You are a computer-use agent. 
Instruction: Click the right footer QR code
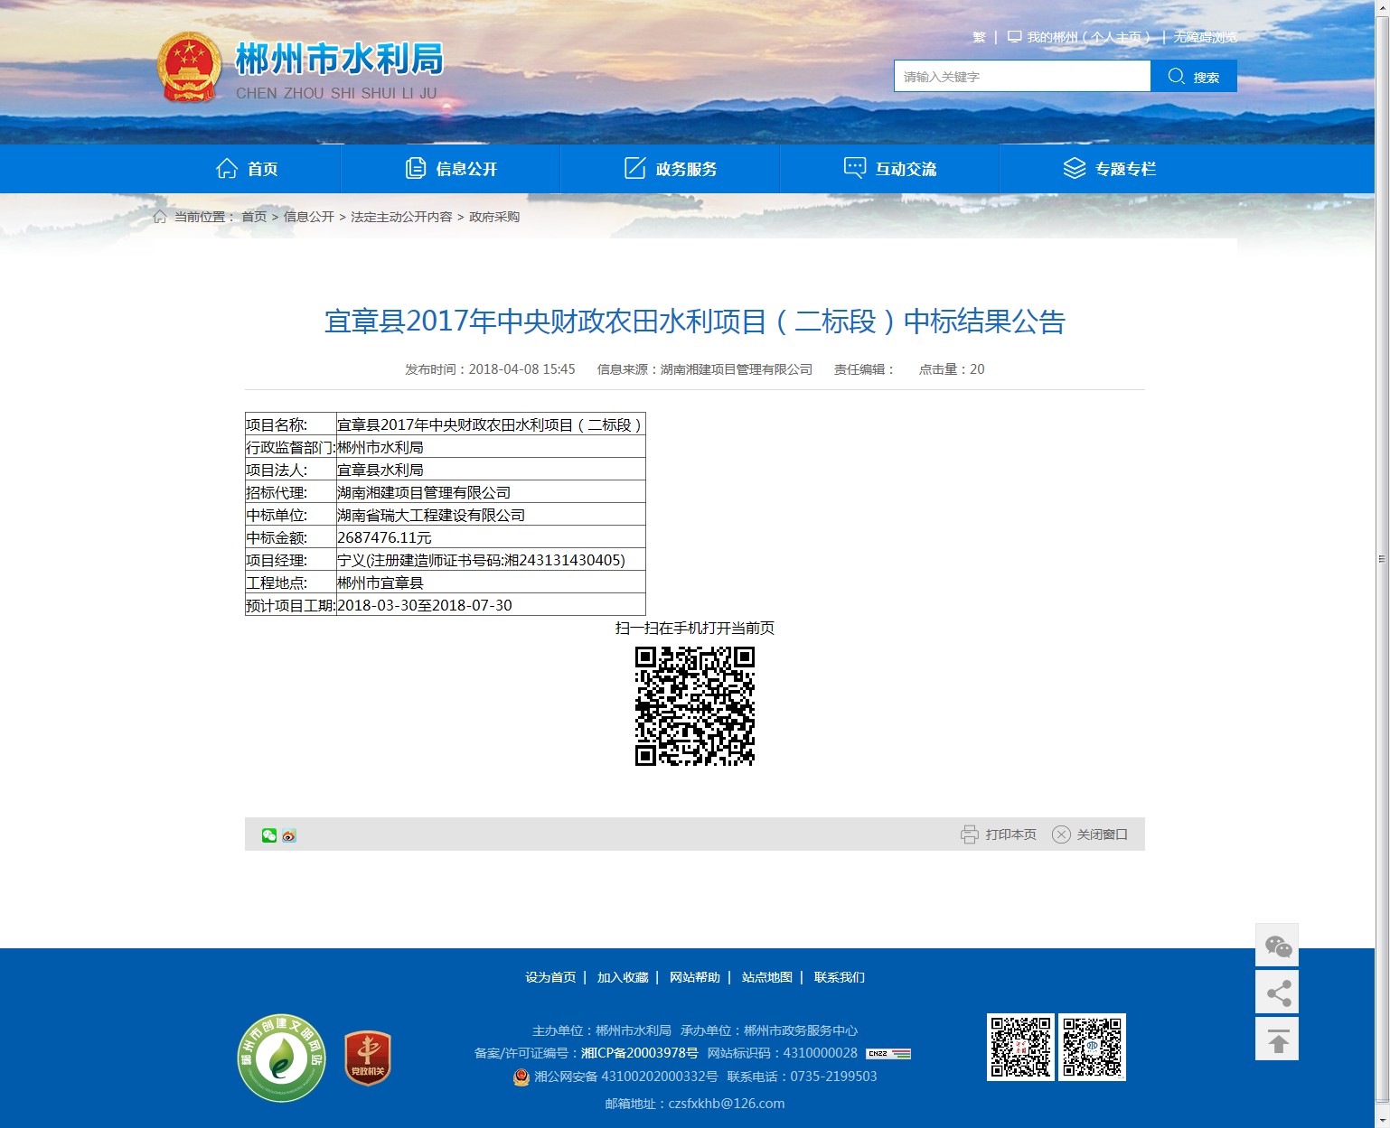[1092, 1048]
